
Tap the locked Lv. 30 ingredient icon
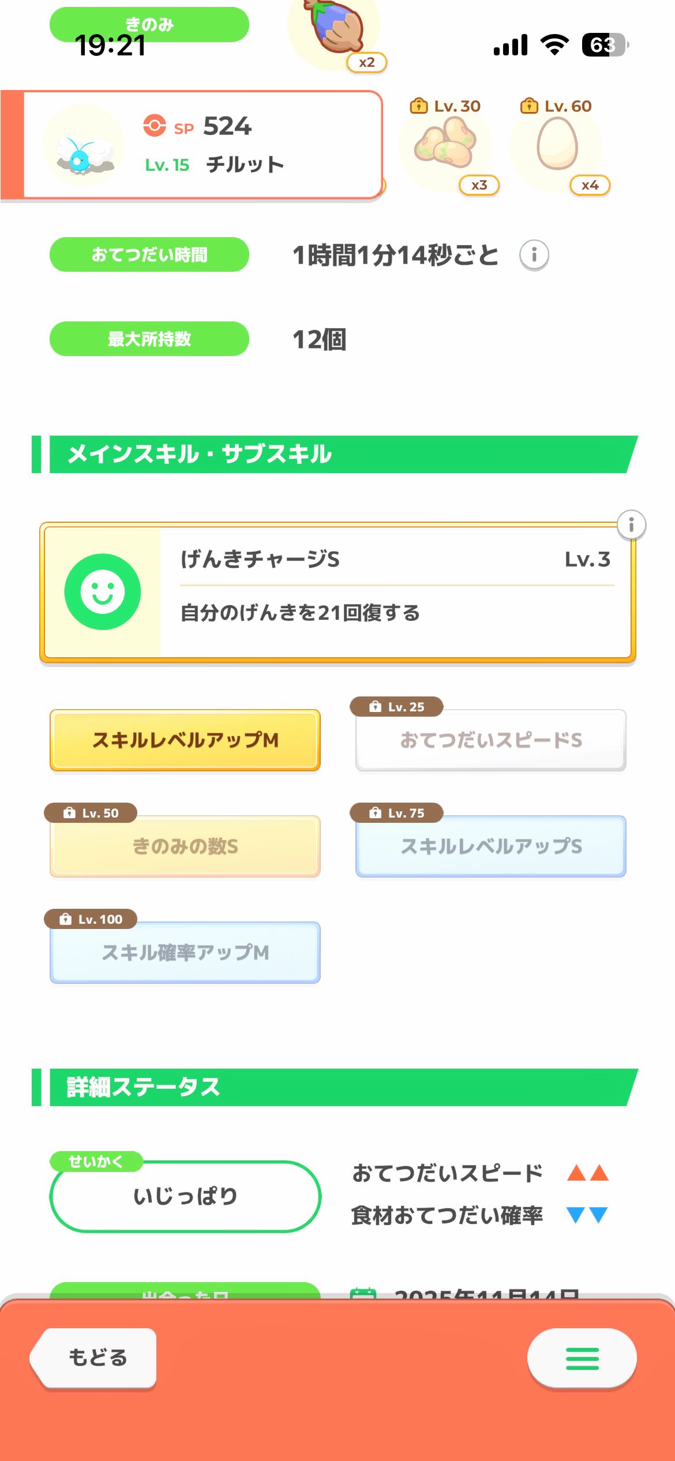446,144
